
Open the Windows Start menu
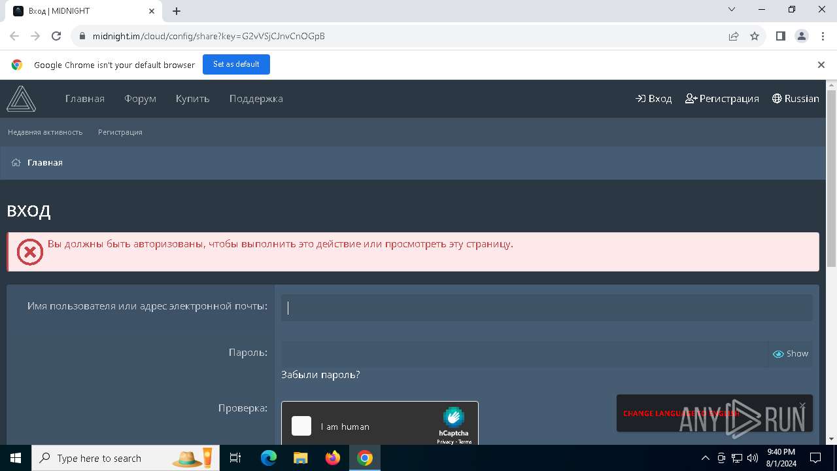[x=16, y=458]
